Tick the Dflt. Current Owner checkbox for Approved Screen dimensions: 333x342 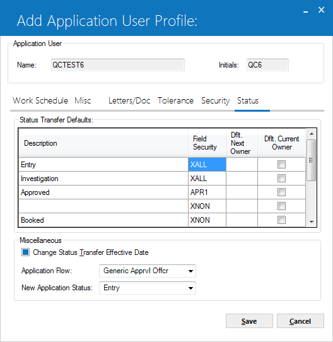281,192
